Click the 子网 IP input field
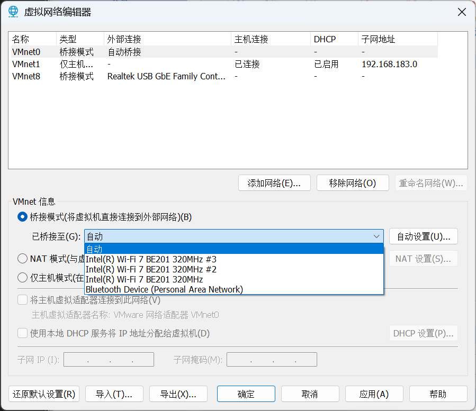Screen dimensions: 476x411 pos(109,360)
